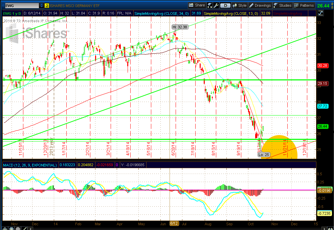This screenshot has height=230, width=334.
Task: Open the Share menu
Action: (x=197, y=5)
